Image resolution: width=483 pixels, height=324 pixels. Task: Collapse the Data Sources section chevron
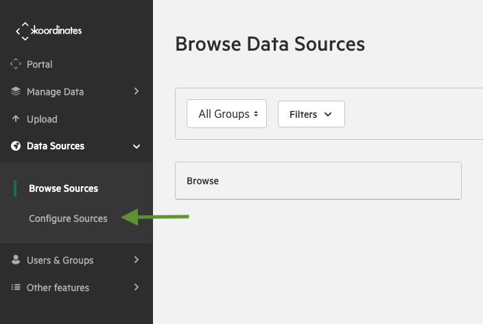(137, 147)
